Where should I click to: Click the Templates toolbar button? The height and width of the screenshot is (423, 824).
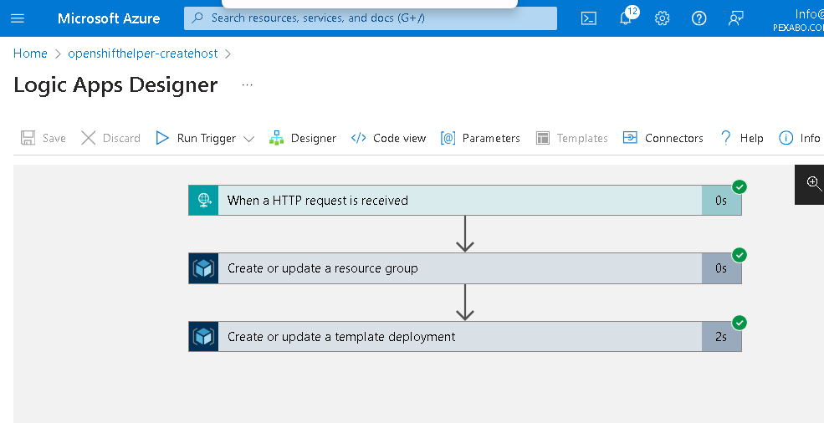(x=571, y=138)
